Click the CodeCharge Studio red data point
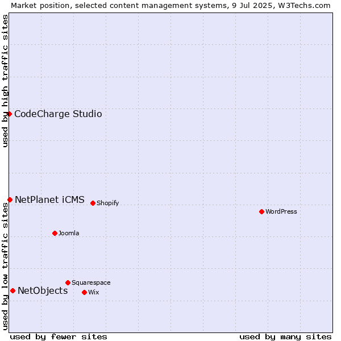The width and height of the screenshot is (341, 341). 9,114
